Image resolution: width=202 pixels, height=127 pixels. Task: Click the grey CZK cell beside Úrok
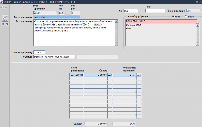point(139,75)
